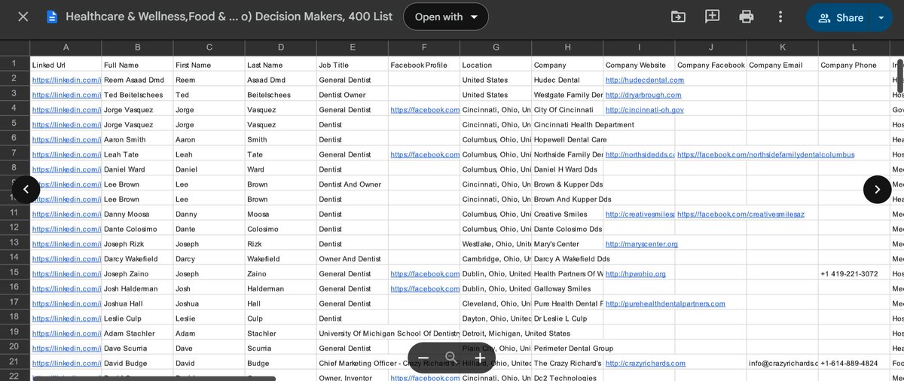Viewport: 904px width, 381px height.
Task: Click the 'Hopewell Dental Care' cell
Action: tap(567, 139)
